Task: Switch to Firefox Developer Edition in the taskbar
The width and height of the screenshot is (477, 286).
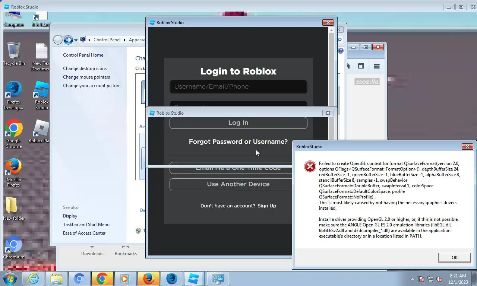Action: pyautogui.click(x=171, y=279)
